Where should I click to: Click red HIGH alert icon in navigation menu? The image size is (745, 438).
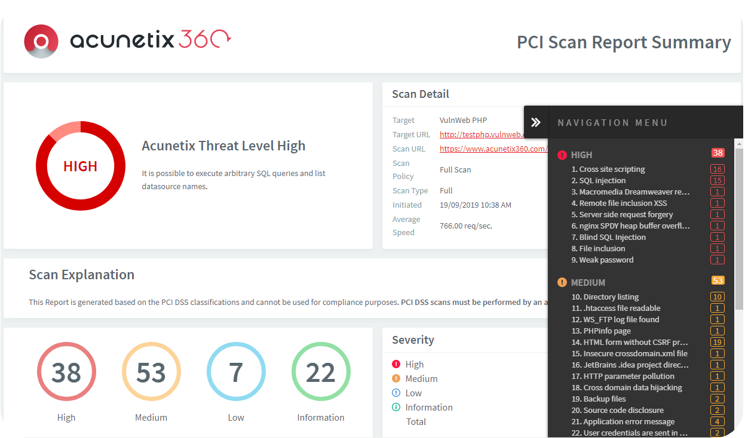562,155
